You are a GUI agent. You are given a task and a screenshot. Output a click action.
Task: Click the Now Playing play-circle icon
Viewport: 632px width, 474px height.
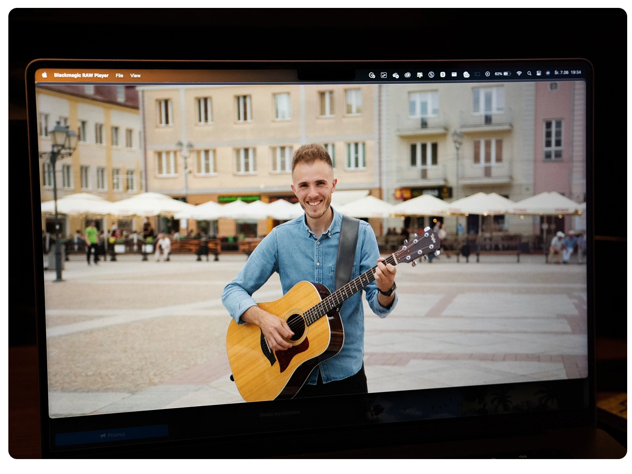(488, 74)
